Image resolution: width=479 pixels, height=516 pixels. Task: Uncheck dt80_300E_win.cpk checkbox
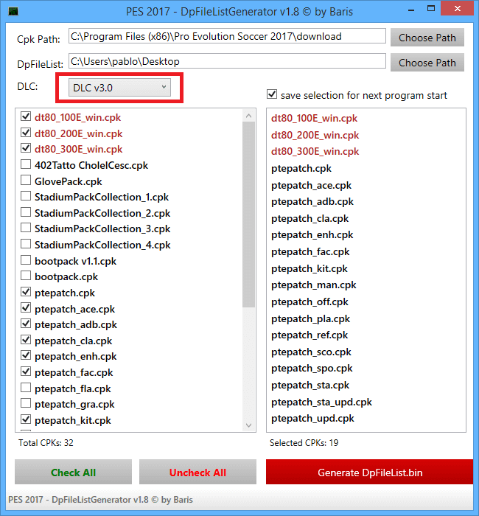26,148
